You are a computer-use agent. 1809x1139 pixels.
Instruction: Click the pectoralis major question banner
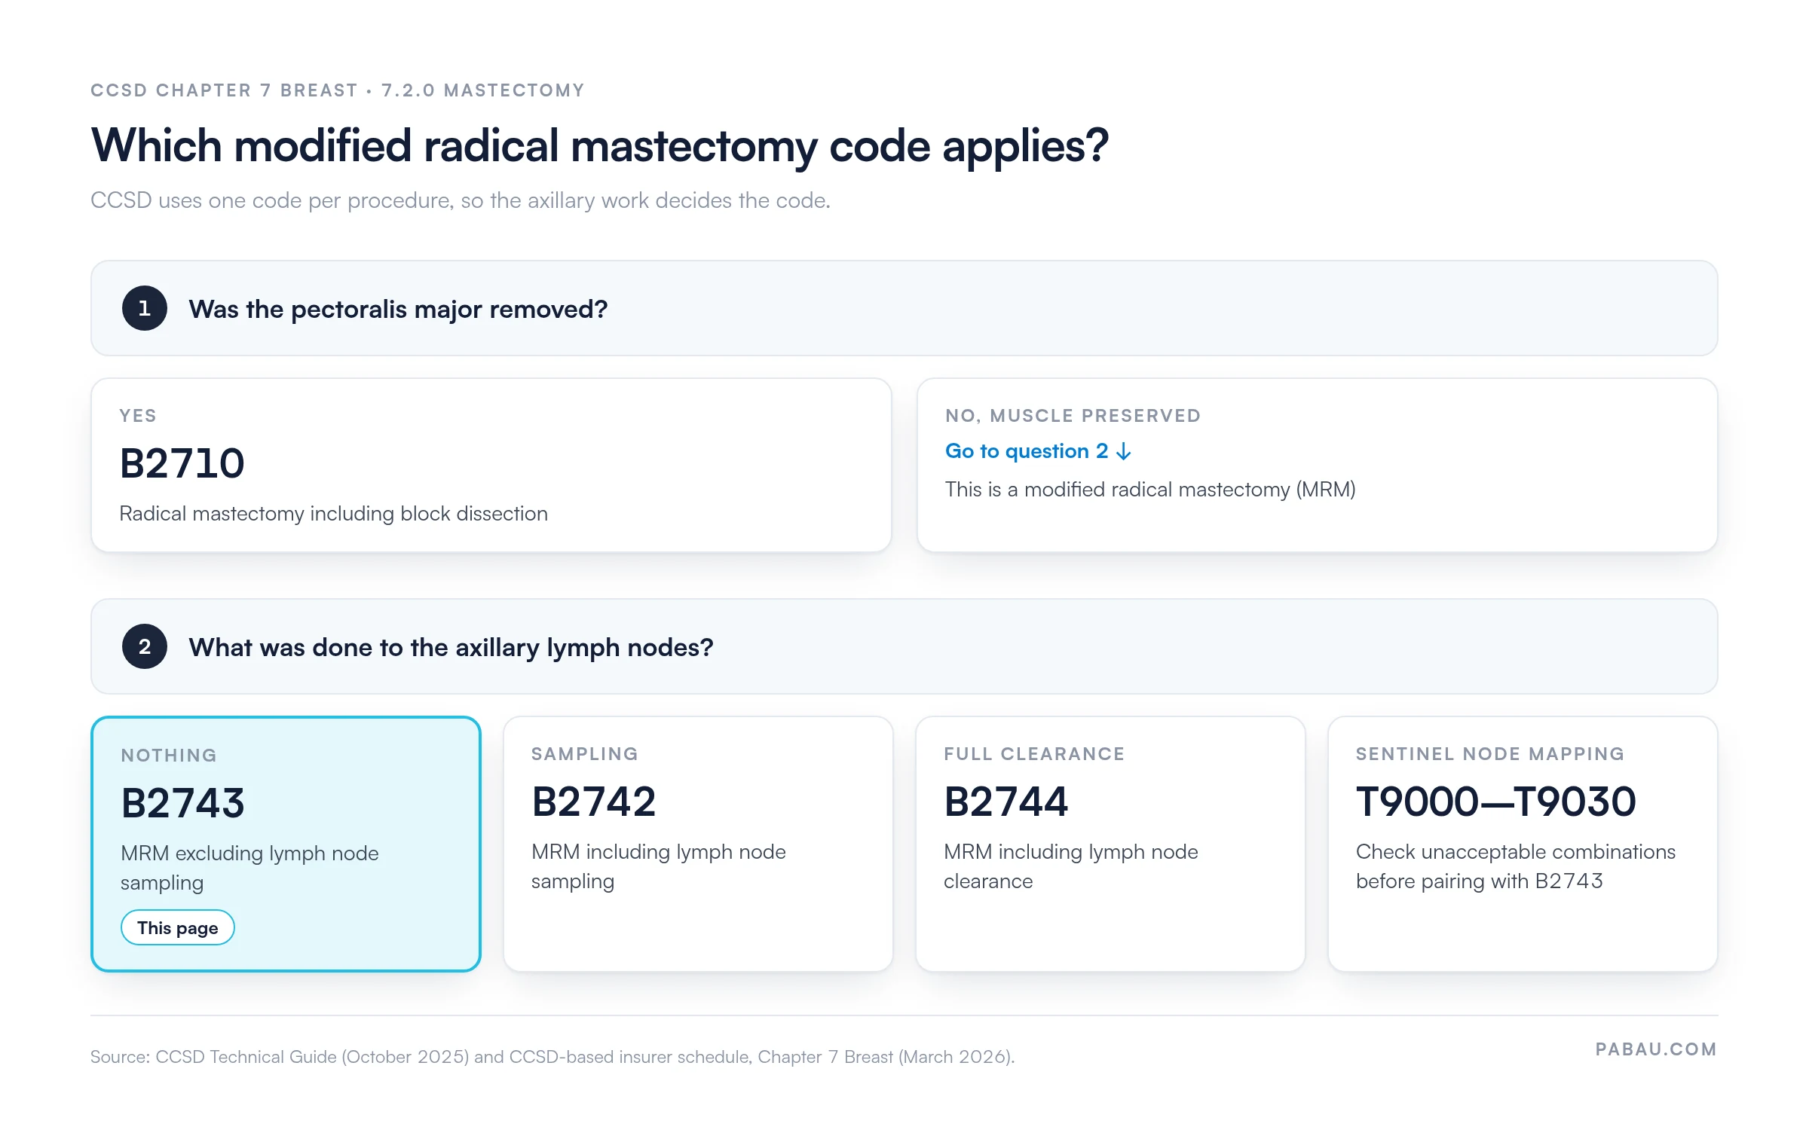tap(904, 308)
